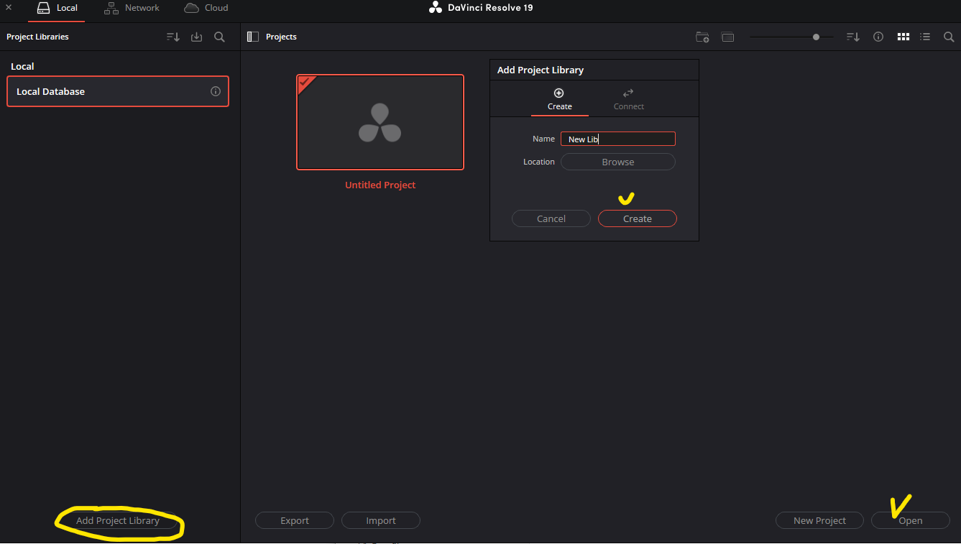Click Create to add the library
Image resolution: width=961 pixels, height=544 pixels.
coord(638,218)
